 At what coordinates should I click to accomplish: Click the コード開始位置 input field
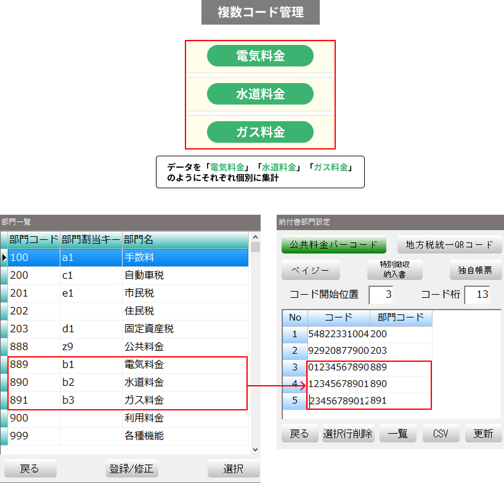pyautogui.click(x=380, y=295)
